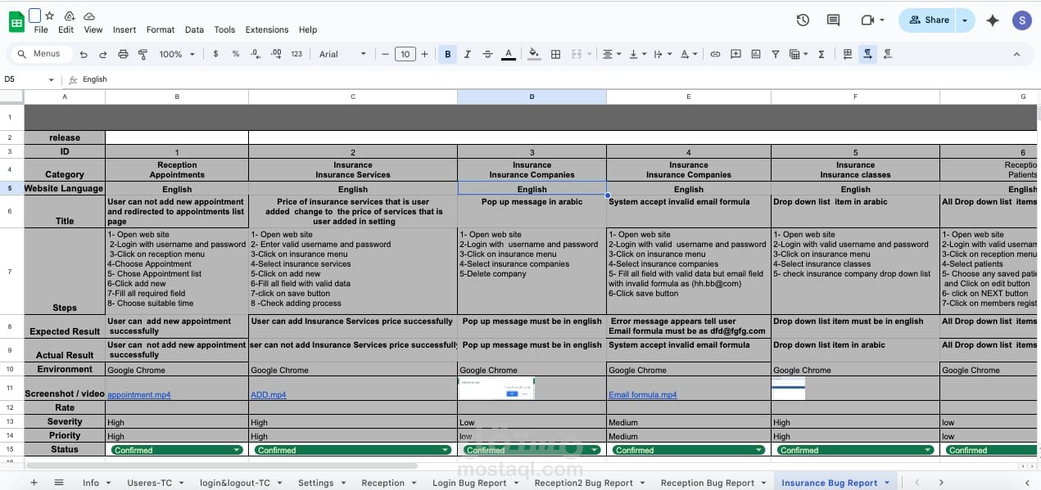This screenshot has width=1041, height=490.
Task: Open the Insert menu
Action: 124,29
